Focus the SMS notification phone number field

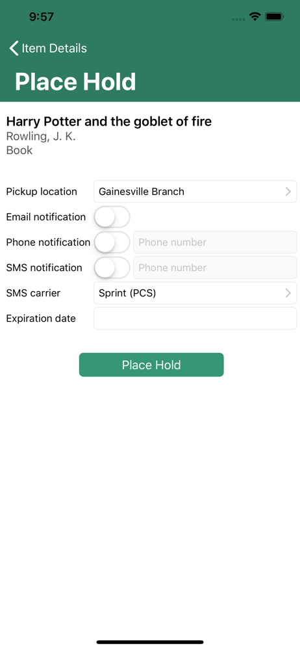(215, 267)
